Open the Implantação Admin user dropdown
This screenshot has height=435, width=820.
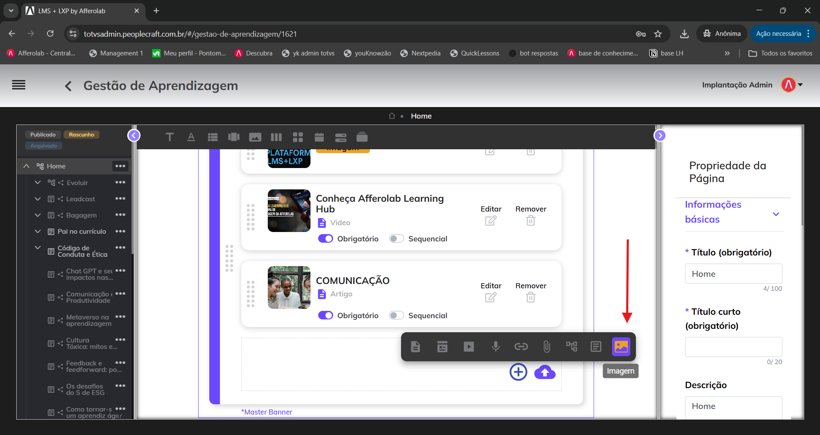[800, 85]
